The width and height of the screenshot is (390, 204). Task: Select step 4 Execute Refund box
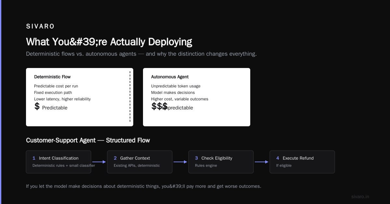[302, 162]
